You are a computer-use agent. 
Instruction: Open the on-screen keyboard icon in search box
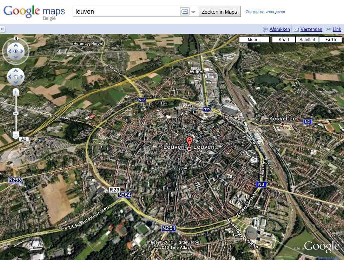(185, 12)
